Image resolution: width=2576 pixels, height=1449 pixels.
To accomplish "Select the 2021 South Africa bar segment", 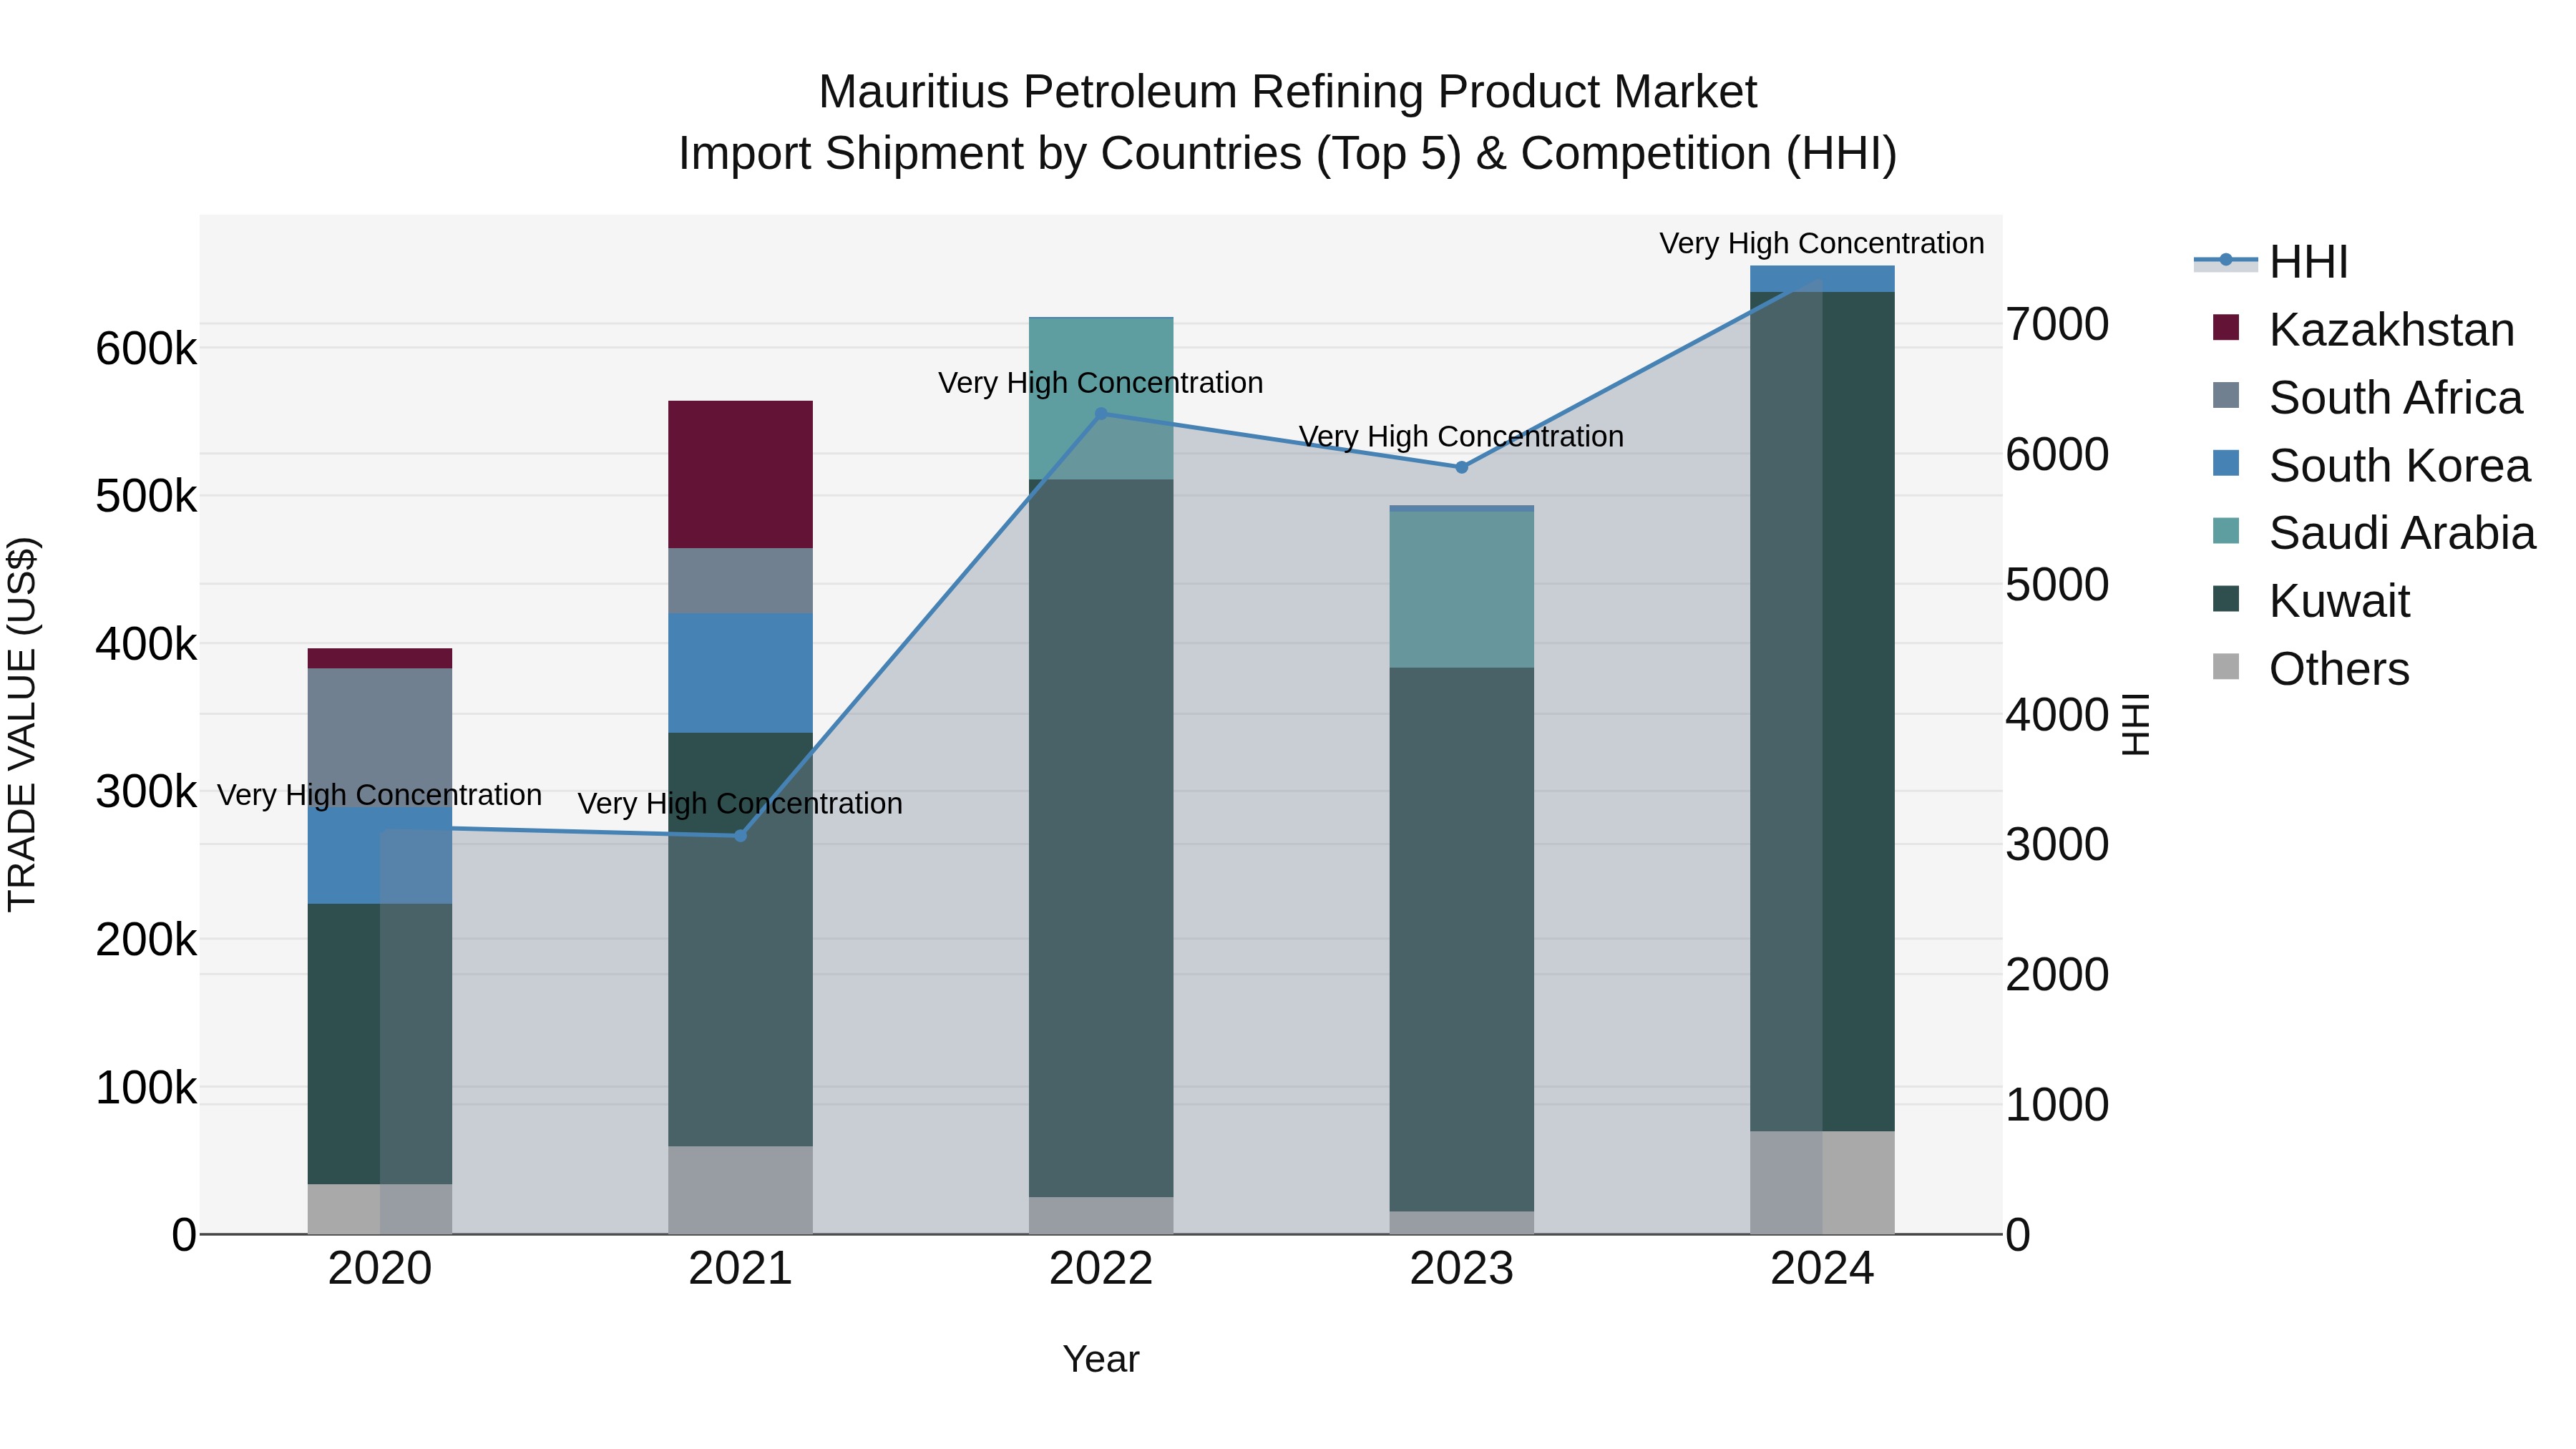I will pos(740,580).
